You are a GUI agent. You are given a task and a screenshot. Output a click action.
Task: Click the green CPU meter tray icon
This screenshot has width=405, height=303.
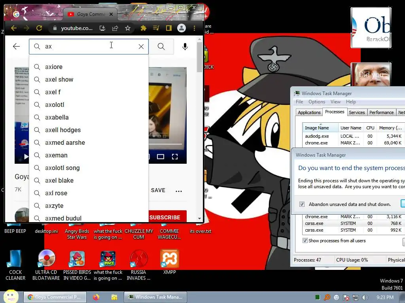click(x=318, y=297)
